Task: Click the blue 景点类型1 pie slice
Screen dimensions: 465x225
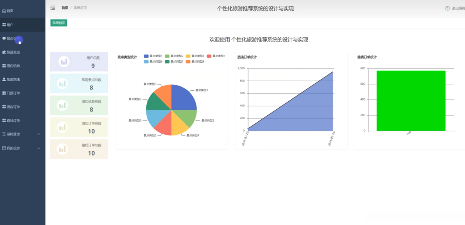Action: click(x=182, y=98)
